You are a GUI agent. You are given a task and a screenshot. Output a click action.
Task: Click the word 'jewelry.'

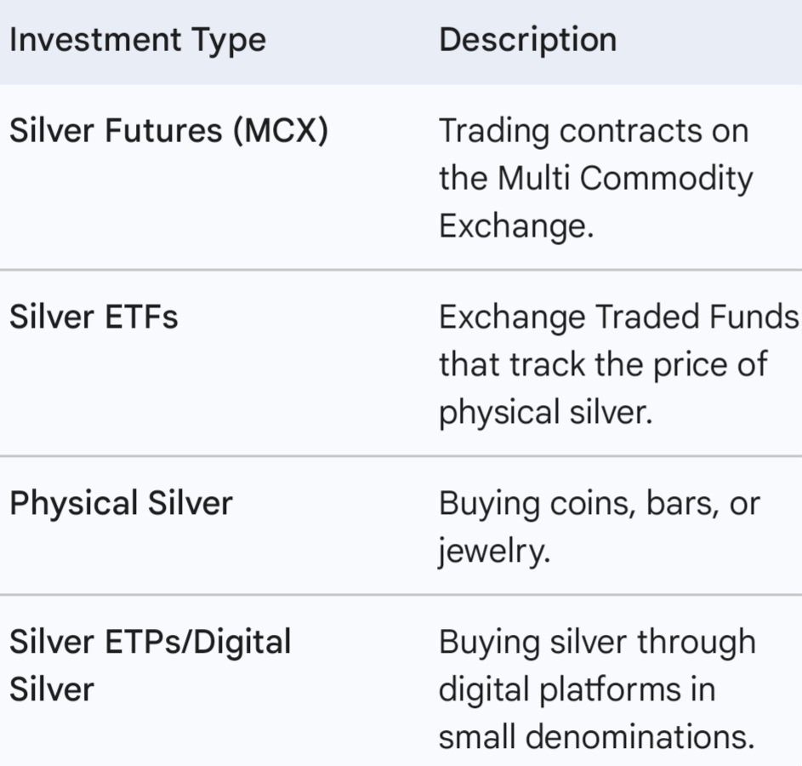click(494, 551)
